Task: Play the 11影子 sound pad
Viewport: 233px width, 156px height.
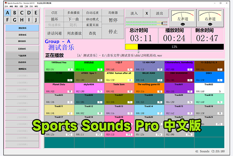Action: 119,66
